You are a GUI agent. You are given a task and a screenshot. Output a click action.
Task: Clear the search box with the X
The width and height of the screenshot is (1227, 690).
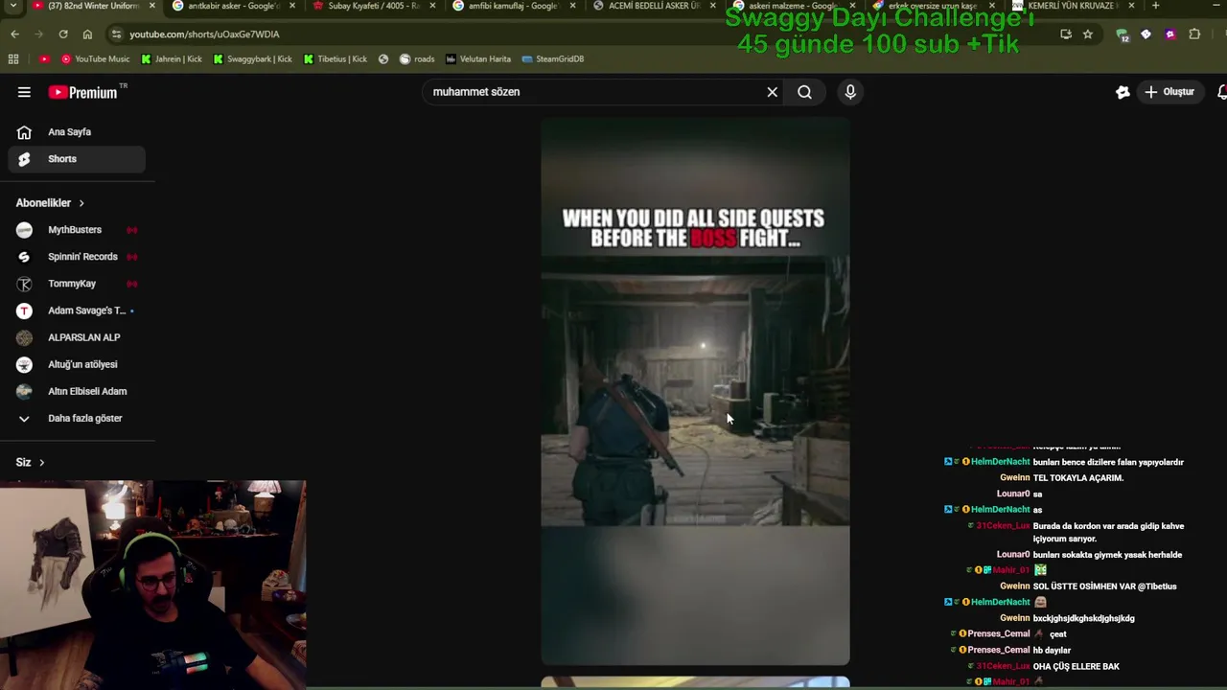click(772, 92)
